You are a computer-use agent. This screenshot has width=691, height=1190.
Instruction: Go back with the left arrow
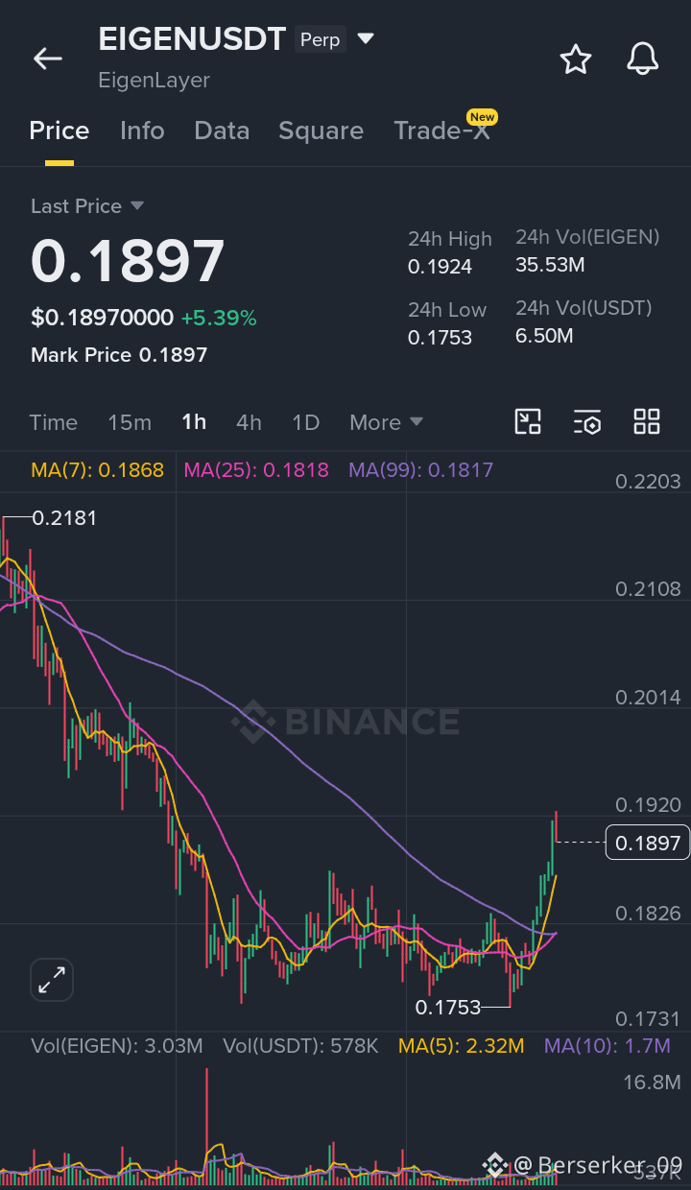point(48,59)
